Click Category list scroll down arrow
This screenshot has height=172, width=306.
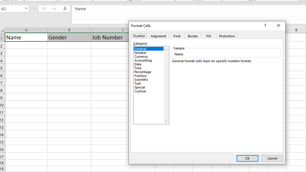coord(166,121)
